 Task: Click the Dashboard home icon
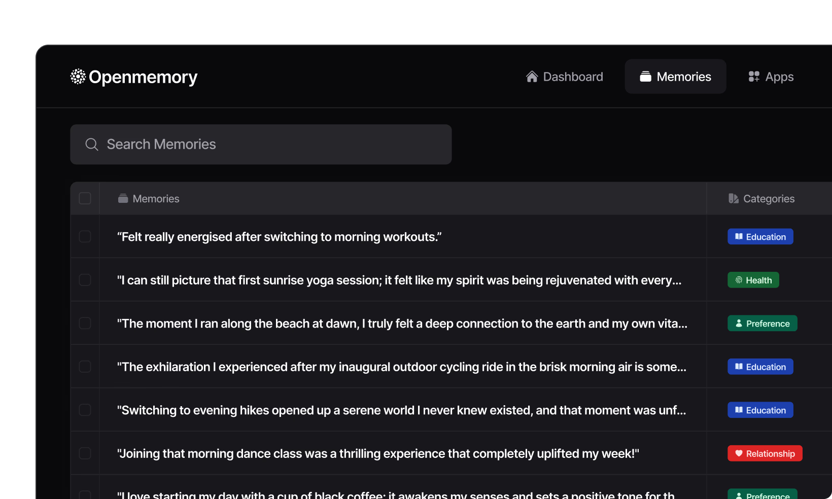[532, 77]
